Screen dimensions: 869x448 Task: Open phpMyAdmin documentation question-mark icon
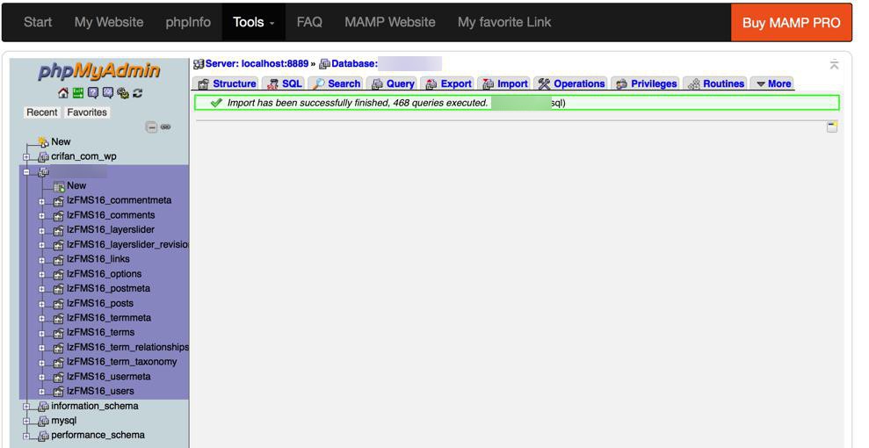93,93
